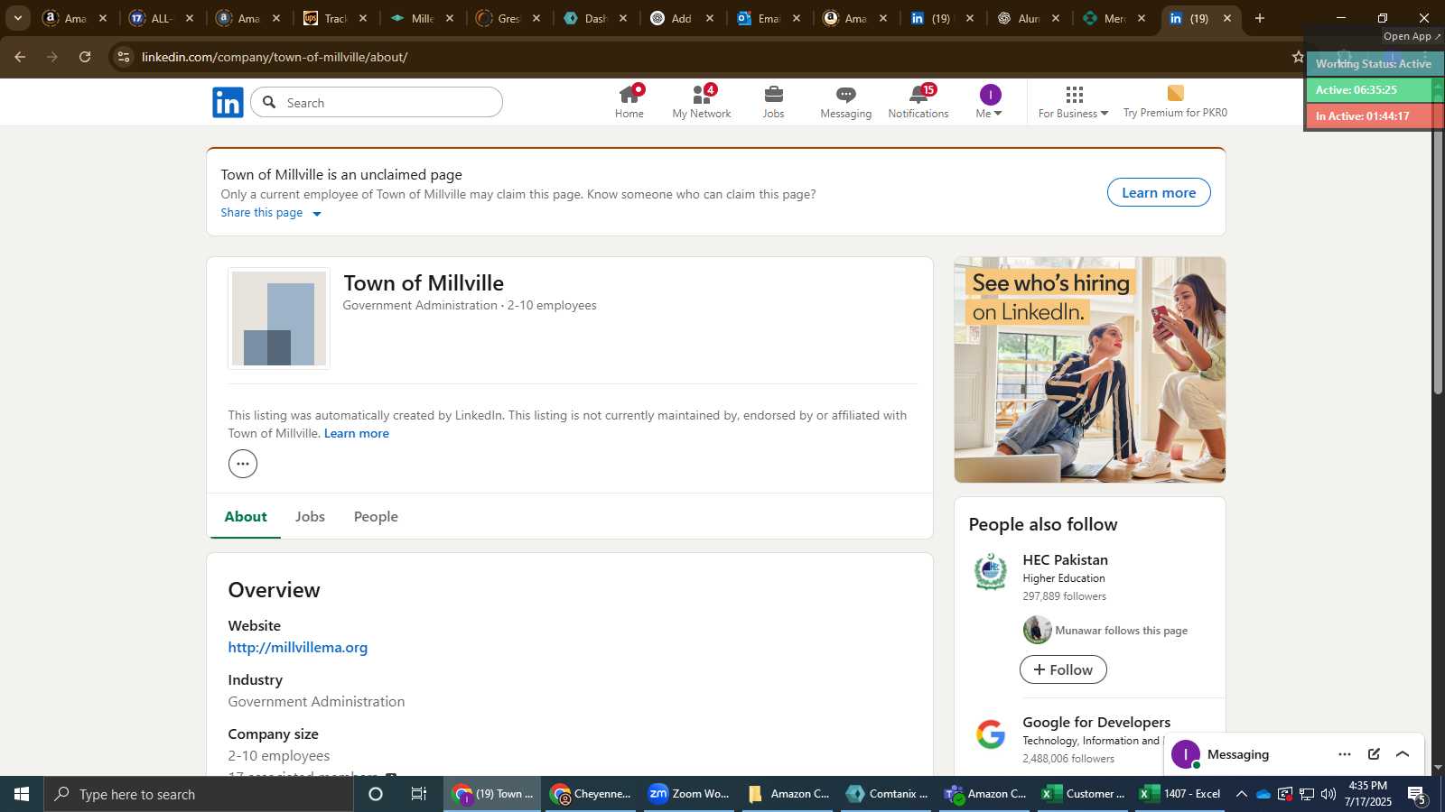Follow HEC Pakistan page
Viewport: 1445px width, 812px height.
pos(1063,669)
